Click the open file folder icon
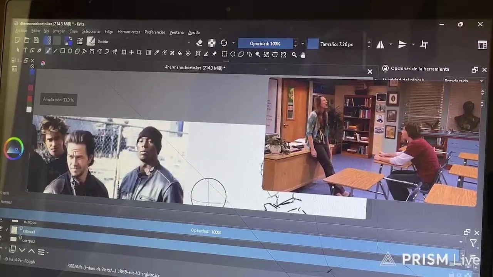The image size is (493, 277). tap(27, 40)
